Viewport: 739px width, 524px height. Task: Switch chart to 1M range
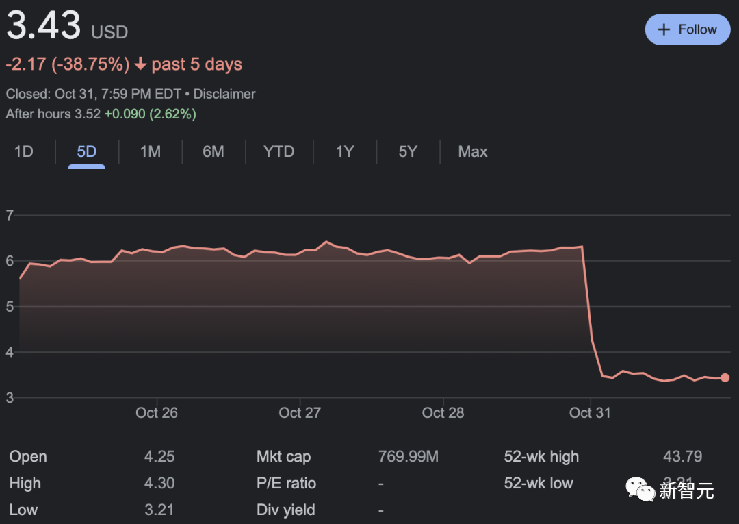pyautogui.click(x=151, y=151)
